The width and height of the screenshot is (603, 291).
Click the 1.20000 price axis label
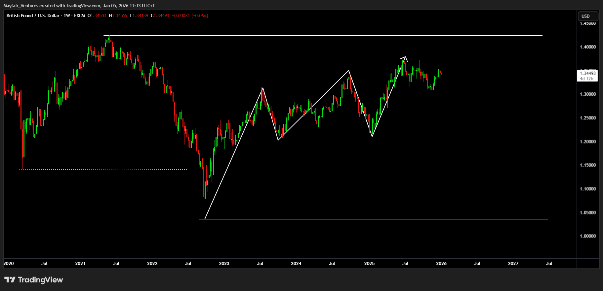click(588, 142)
